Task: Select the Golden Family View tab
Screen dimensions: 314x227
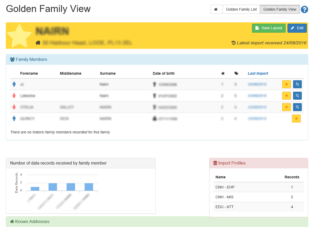Action: 280,9
